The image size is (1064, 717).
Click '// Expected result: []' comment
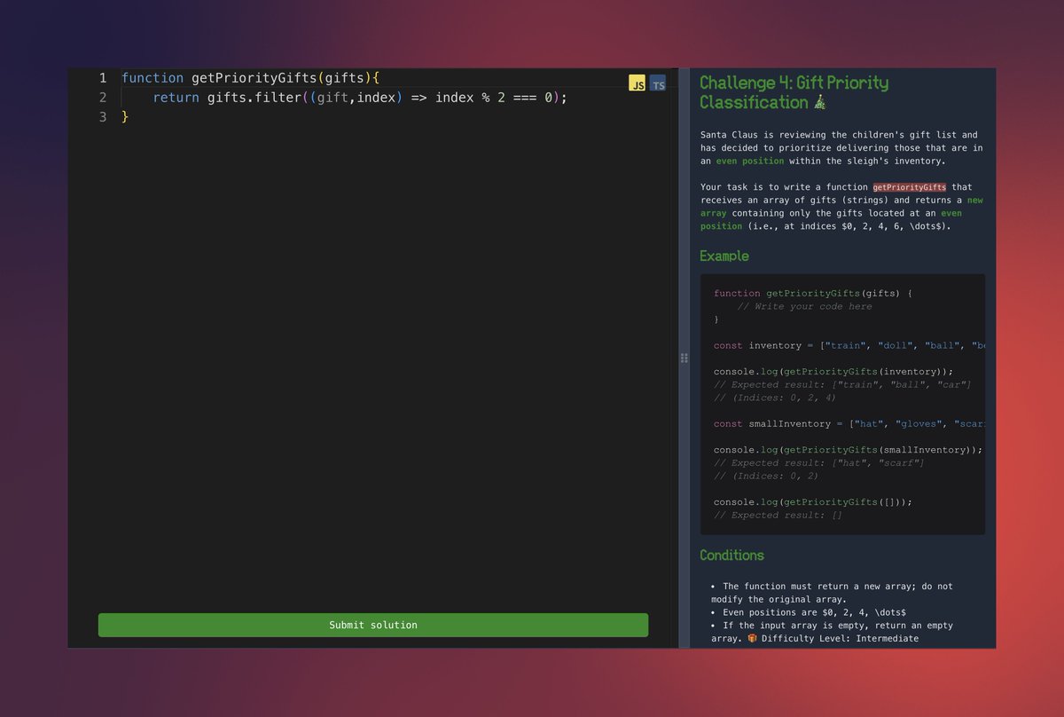pyautogui.click(x=778, y=515)
